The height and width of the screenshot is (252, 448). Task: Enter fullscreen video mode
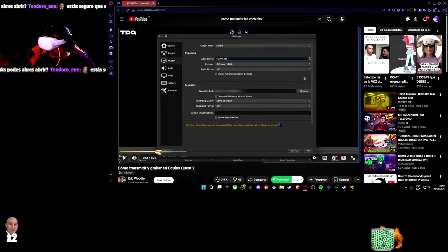tap(353, 158)
